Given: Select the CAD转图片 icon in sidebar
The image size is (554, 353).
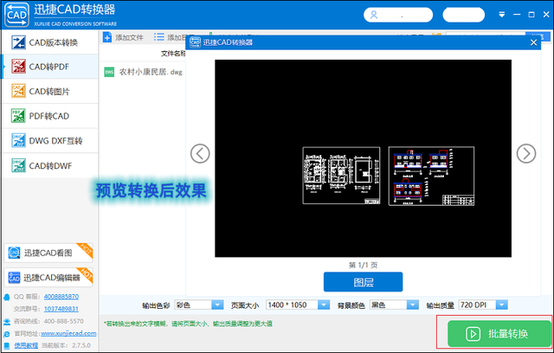Looking at the screenshot, I should tap(18, 91).
